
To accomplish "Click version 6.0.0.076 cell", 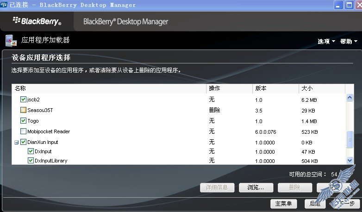I will click(x=266, y=132).
